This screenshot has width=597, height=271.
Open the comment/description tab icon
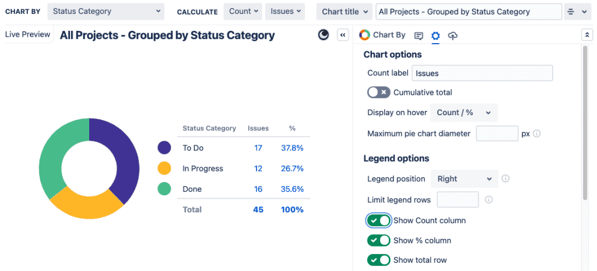[418, 35]
